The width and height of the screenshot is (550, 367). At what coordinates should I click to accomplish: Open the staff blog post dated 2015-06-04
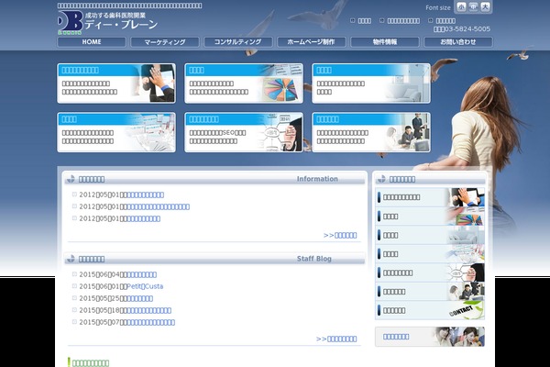tap(142, 274)
